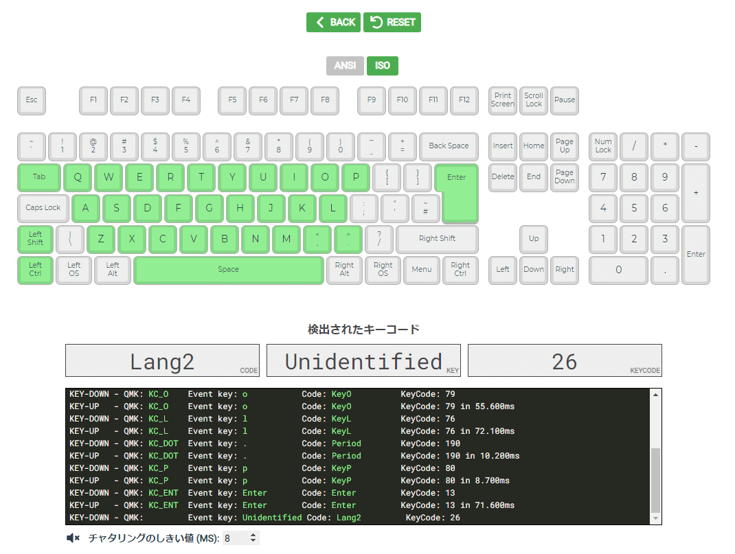This screenshot has height=554, width=735.
Task: Click the log scrollbar thumb
Action: (x=656, y=481)
